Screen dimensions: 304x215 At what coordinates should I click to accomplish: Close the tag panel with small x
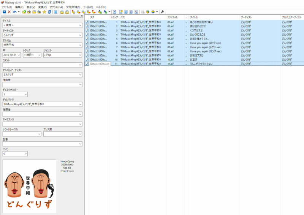82,16
